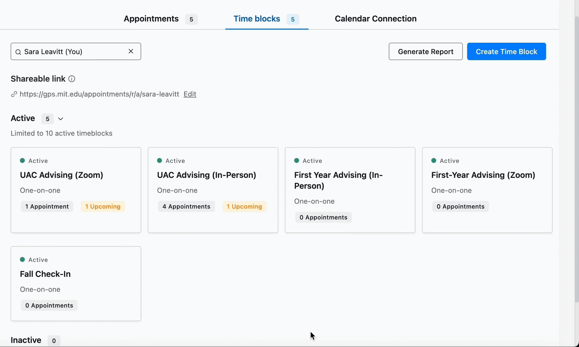The width and height of the screenshot is (579, 347).
Task: Clear the Sara Leavitt search filter
Action: pos(131,51)
